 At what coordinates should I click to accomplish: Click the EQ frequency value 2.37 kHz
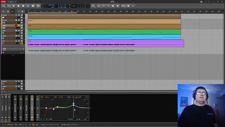click(70, 119)
